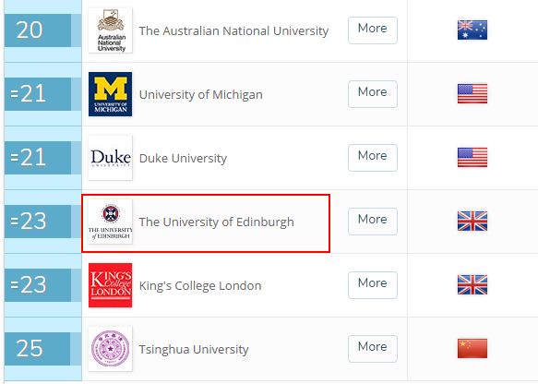Click the Chinese flag icon
538x384 pixels.
(x=472, y=348)
